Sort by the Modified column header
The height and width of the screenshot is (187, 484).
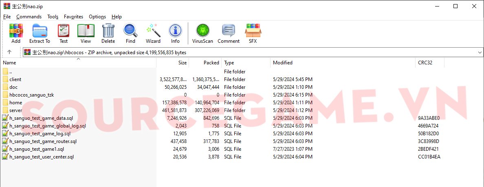coord(283,63)
